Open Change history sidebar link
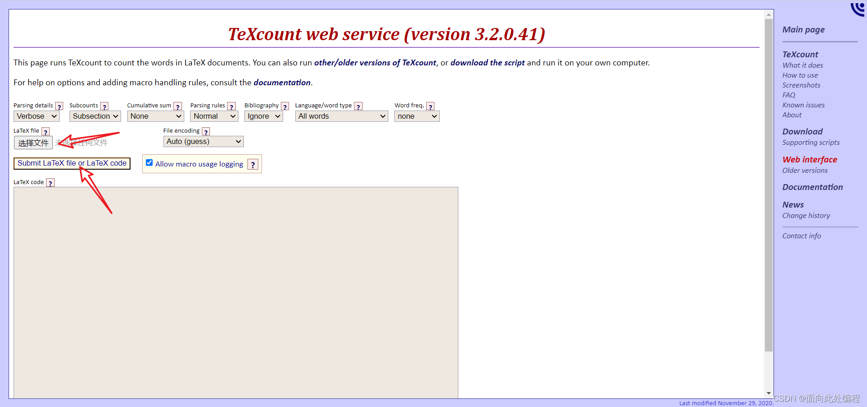This screenshot has height=407, width=867. 806,216
